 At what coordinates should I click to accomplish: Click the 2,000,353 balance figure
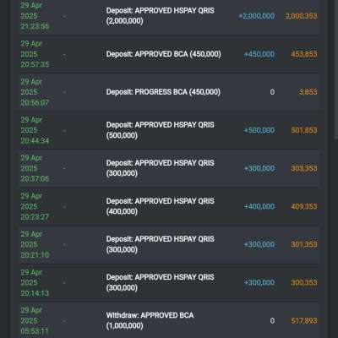(302, 16)
